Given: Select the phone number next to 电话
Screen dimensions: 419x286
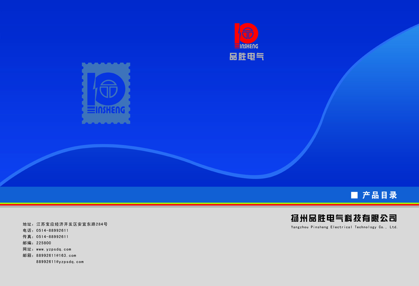Looking at the screenshot, I should [x=52, y=231].
